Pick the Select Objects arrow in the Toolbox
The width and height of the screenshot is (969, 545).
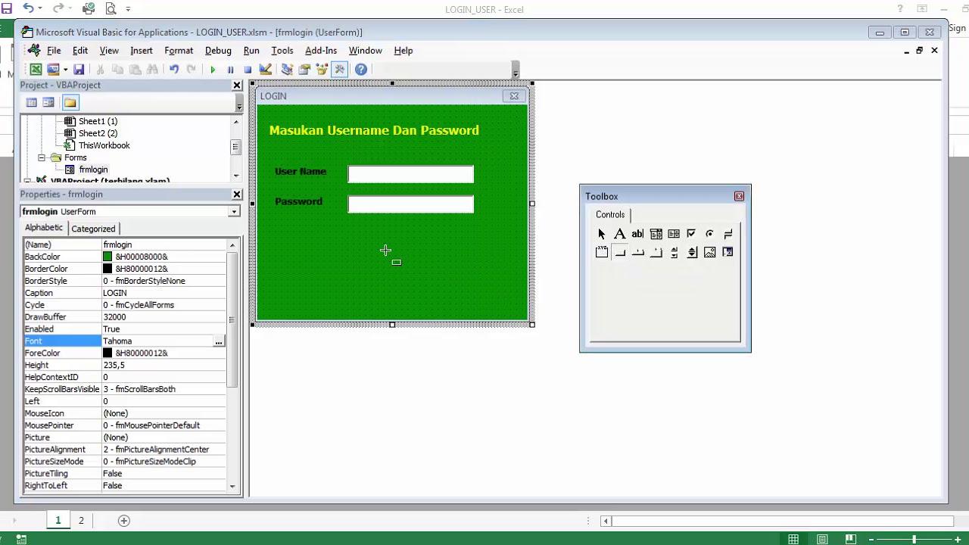coord(602,234)
